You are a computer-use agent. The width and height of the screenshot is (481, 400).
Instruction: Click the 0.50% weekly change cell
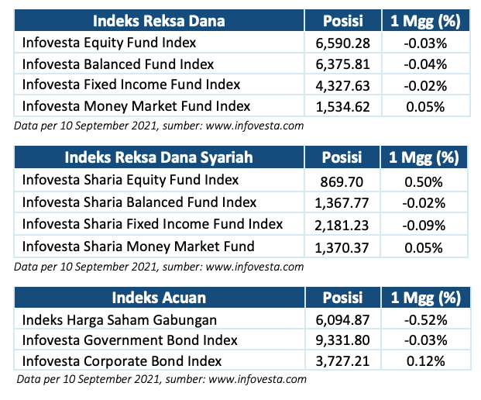424,182
